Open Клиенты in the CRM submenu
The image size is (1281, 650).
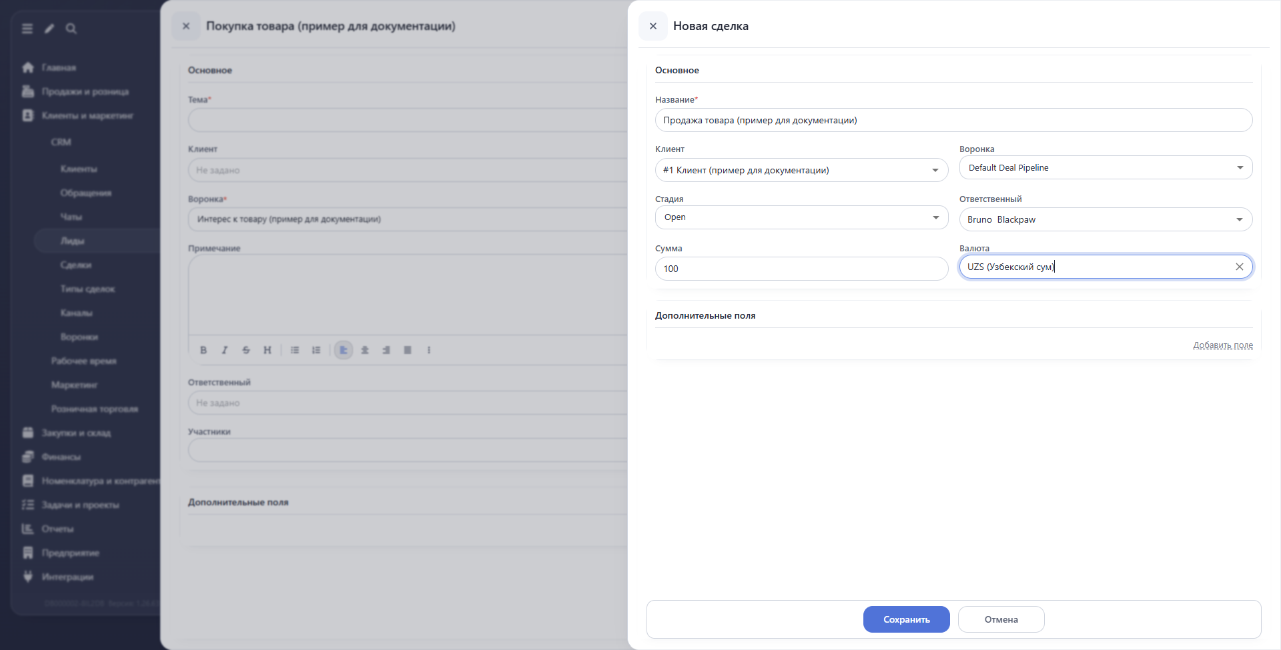(79, 169)
